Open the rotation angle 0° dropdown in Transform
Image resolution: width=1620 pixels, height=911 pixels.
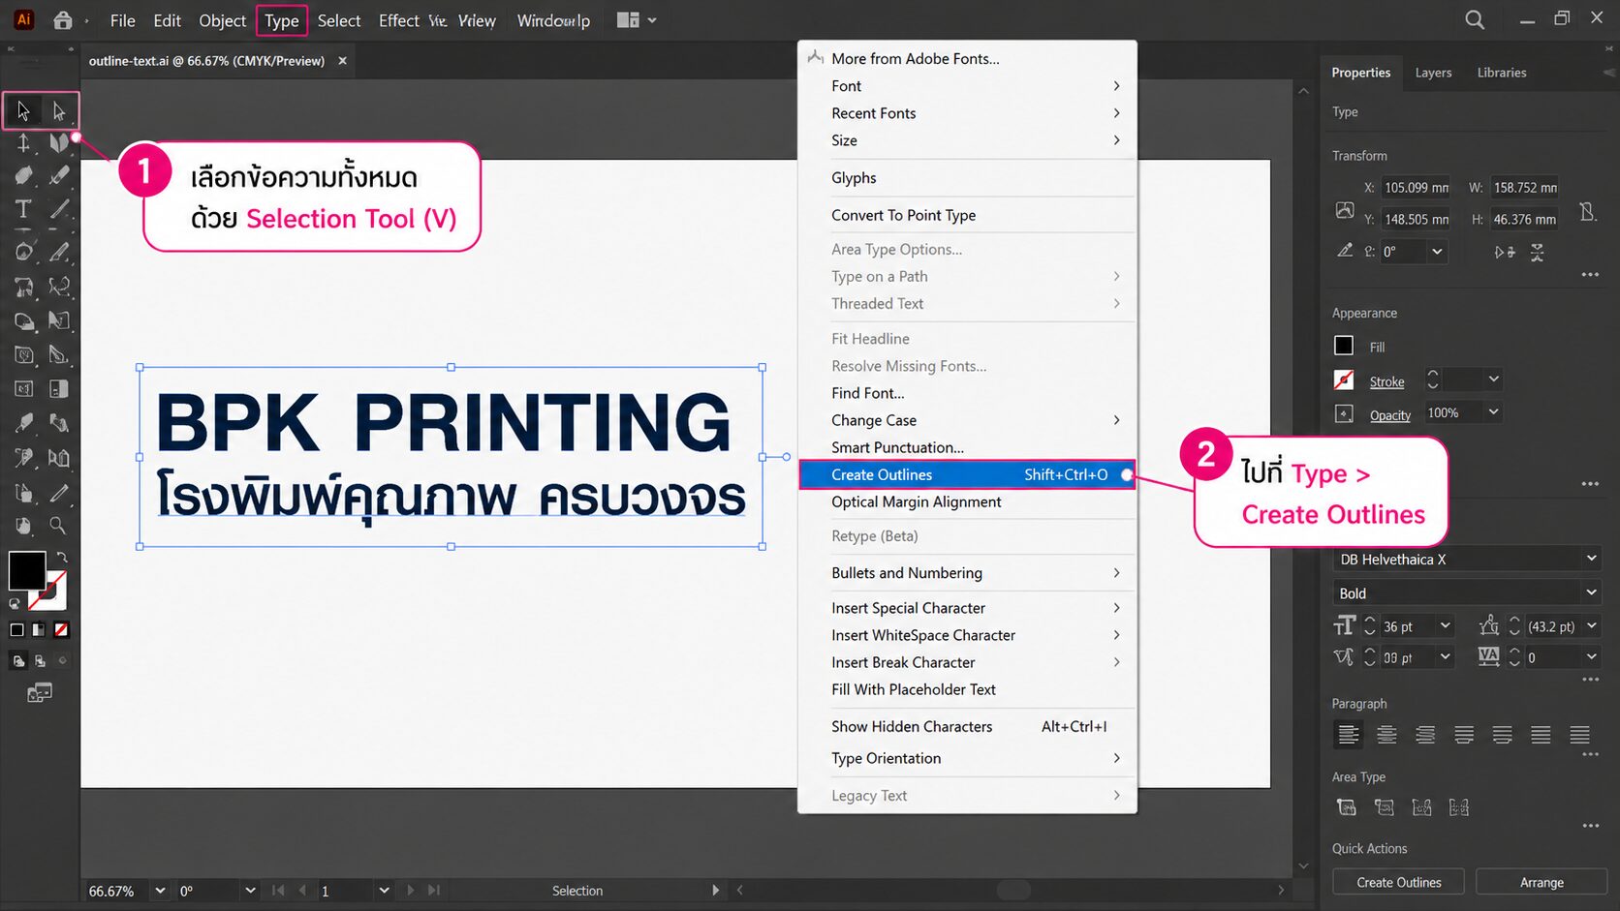(1437, 252)
